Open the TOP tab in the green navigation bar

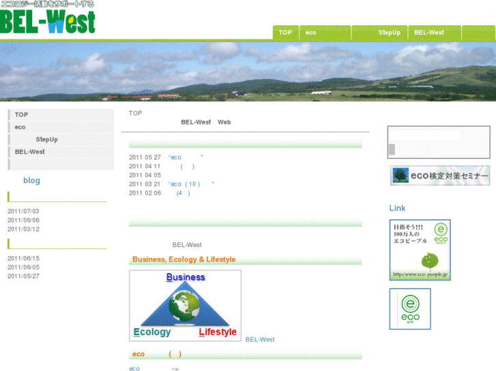point(286,33)
